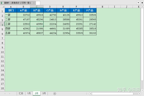Click horizontal scrollbar left arrow
Viewport: 144px width, 96px height.
click(90, 94)
